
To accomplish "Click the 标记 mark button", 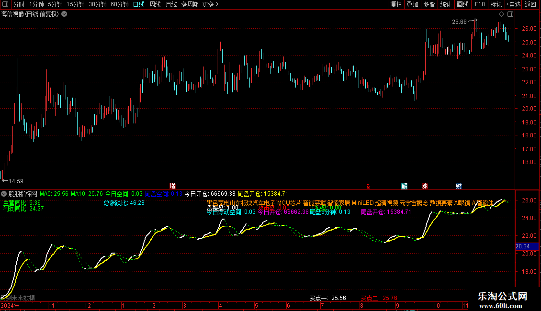I will [x=496, y=4].
